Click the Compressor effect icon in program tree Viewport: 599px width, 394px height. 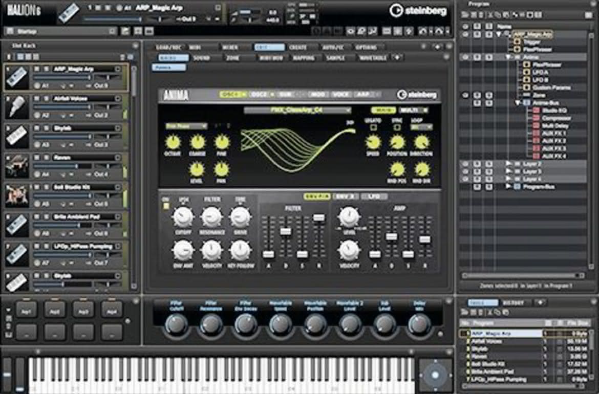[x=536, y=118]
